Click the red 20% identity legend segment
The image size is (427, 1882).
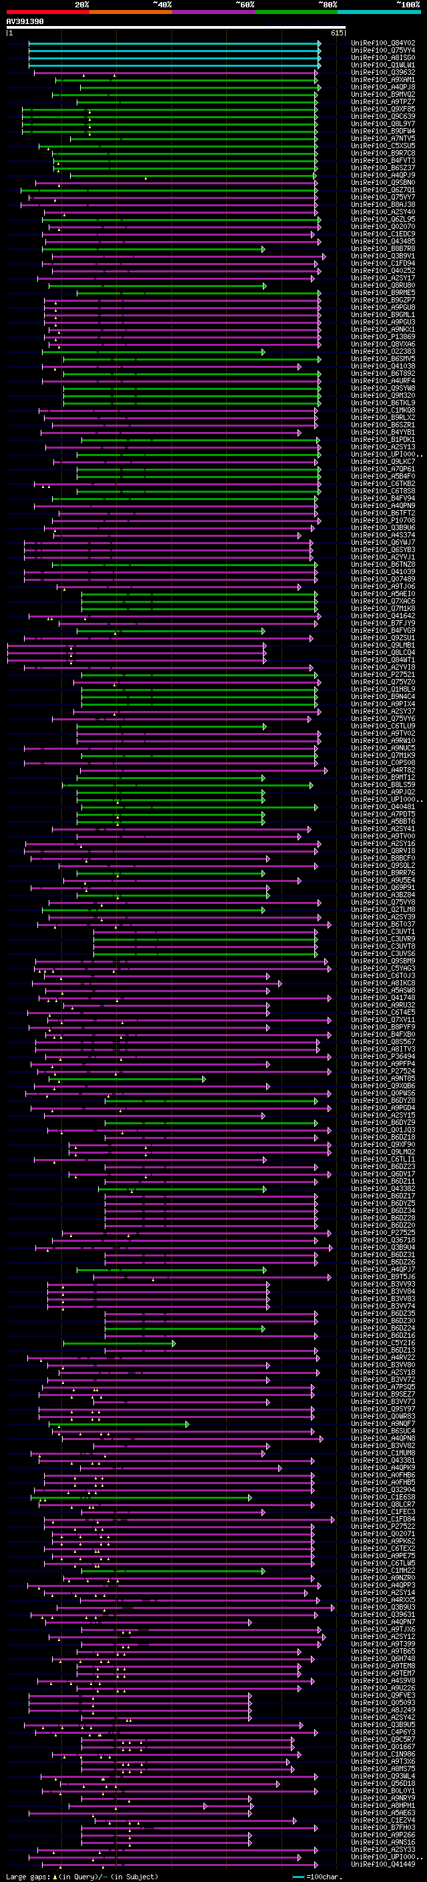tap(47, 12)
